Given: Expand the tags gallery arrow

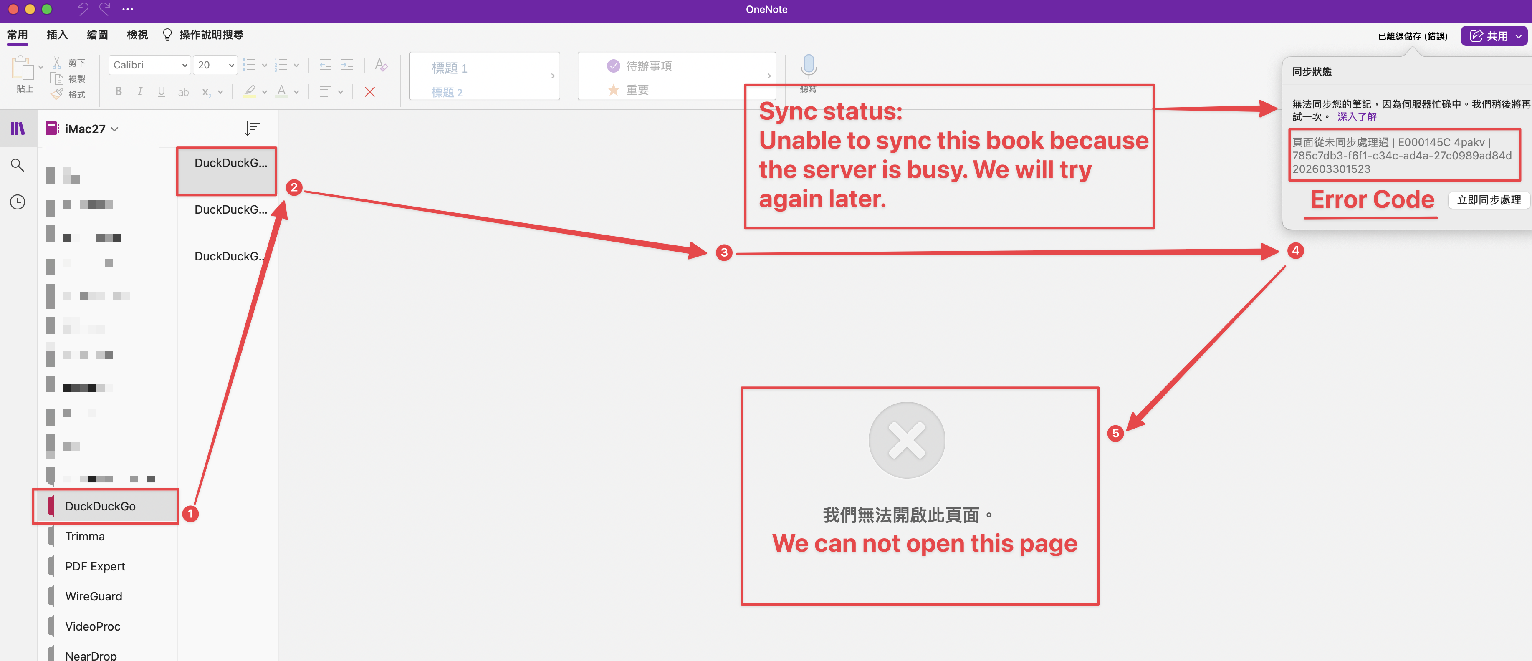Looking at the screenshot, I should click(x=769, y=76).
